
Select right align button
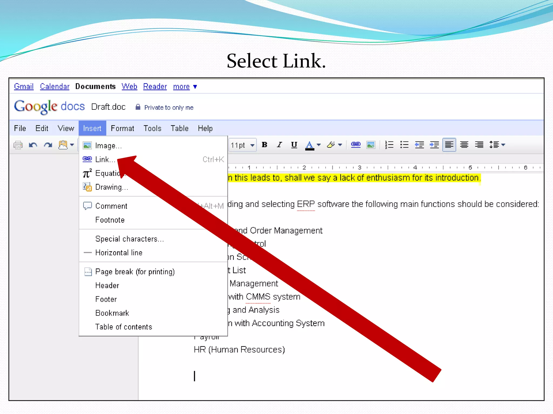pyautogui.click(x=479, y=145)
